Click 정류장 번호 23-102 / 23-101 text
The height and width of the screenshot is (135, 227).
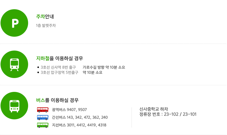click(168, 114)
